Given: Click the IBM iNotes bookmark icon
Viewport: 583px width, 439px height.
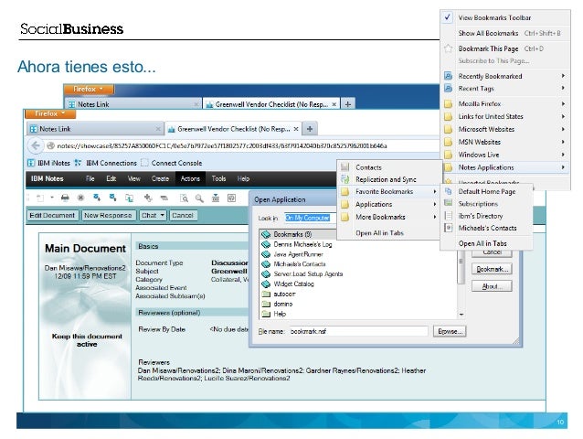Looking at the screenshot, I should 31,163.
